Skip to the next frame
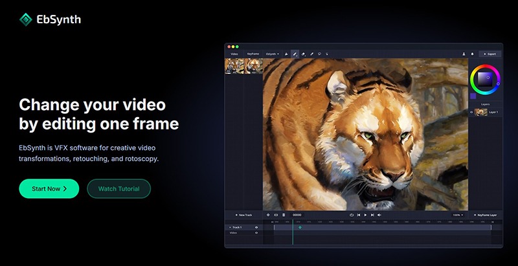This screenshot has width=518, height=266. tap(372, 215)
